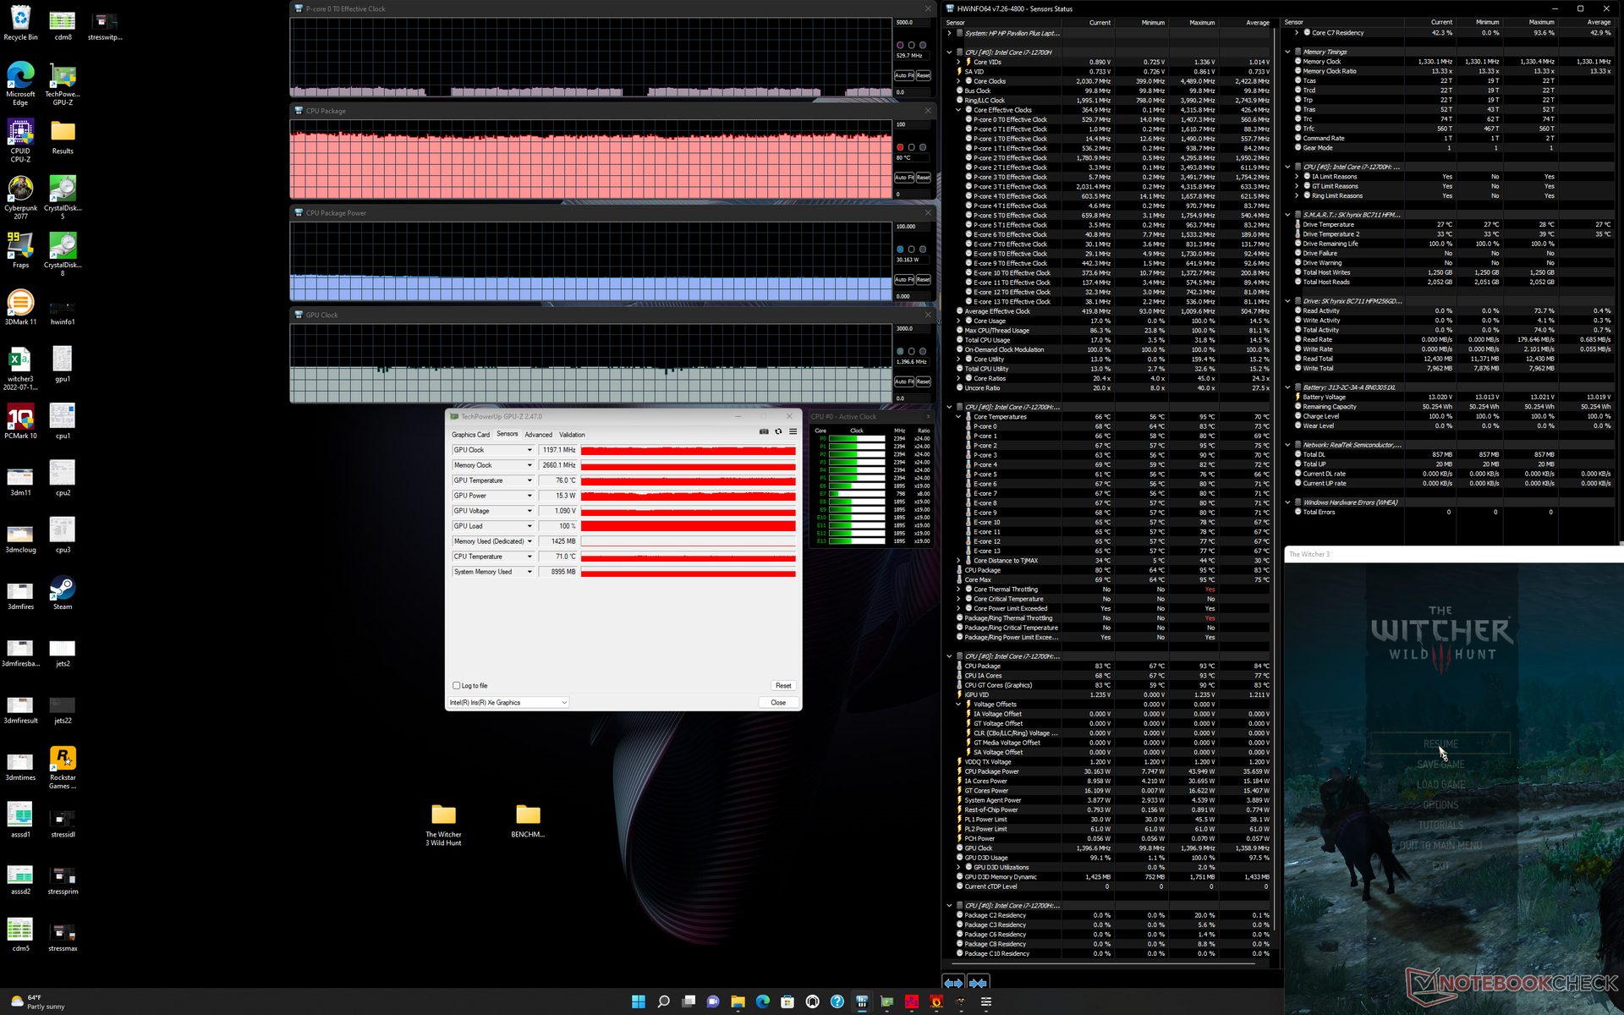This screenshot has width=1624, height=1015.
Task: Click the GPU-Z refresh icon
Action: [x=778, y=431]
